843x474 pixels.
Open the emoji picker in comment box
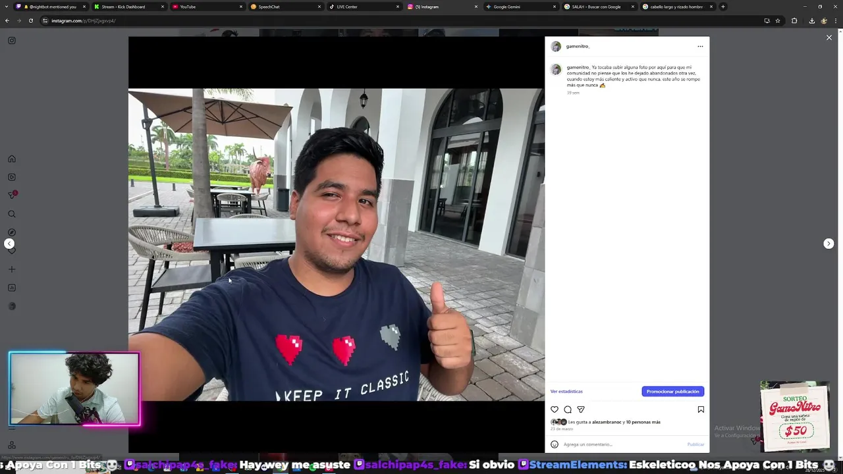click(555, 444)
